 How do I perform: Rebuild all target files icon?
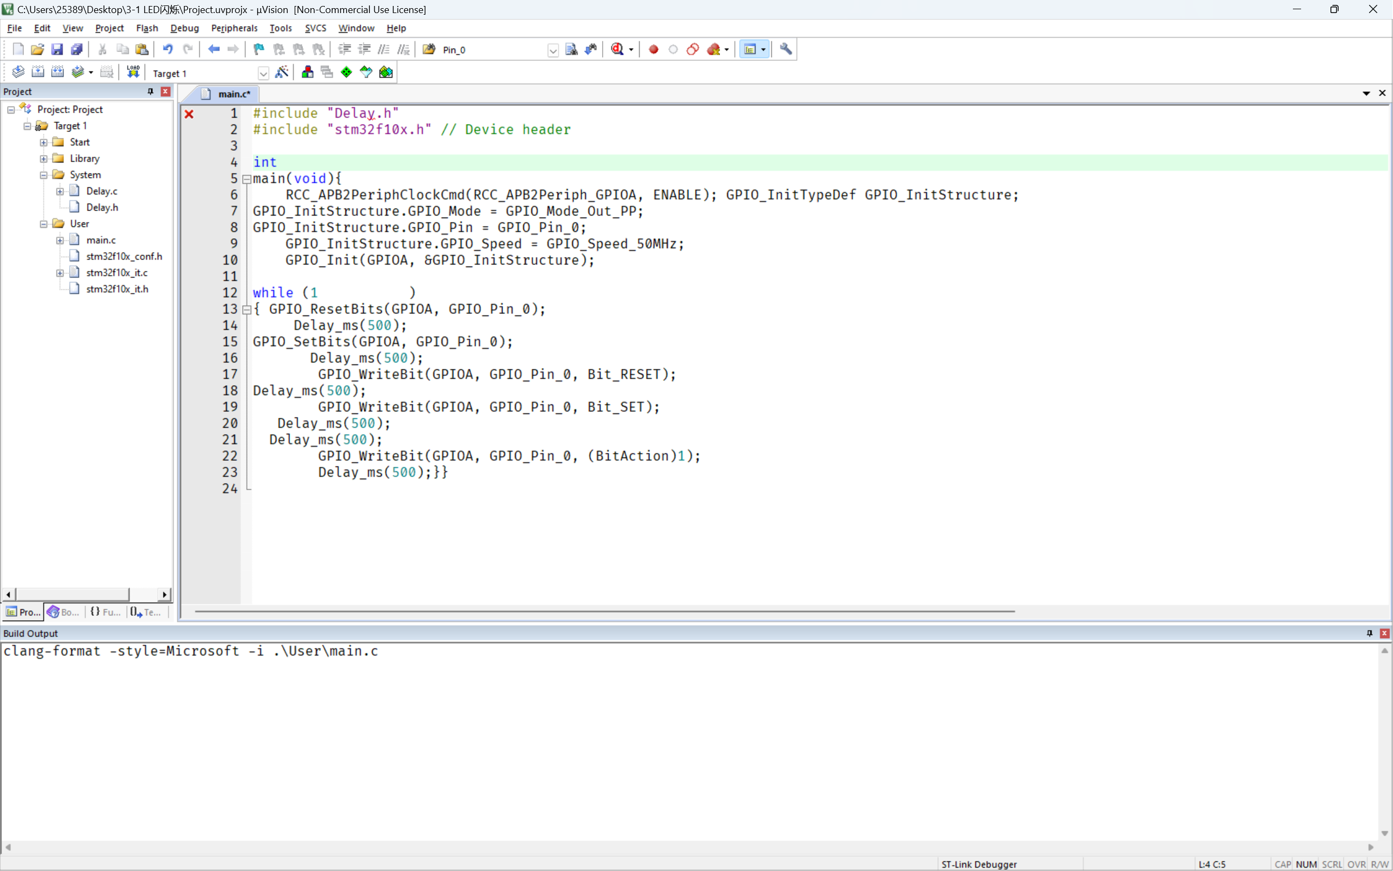pos(58,72)
